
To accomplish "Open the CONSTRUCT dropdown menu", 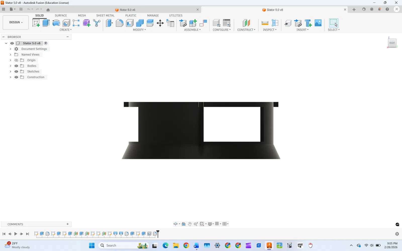I will coord(246,30).
